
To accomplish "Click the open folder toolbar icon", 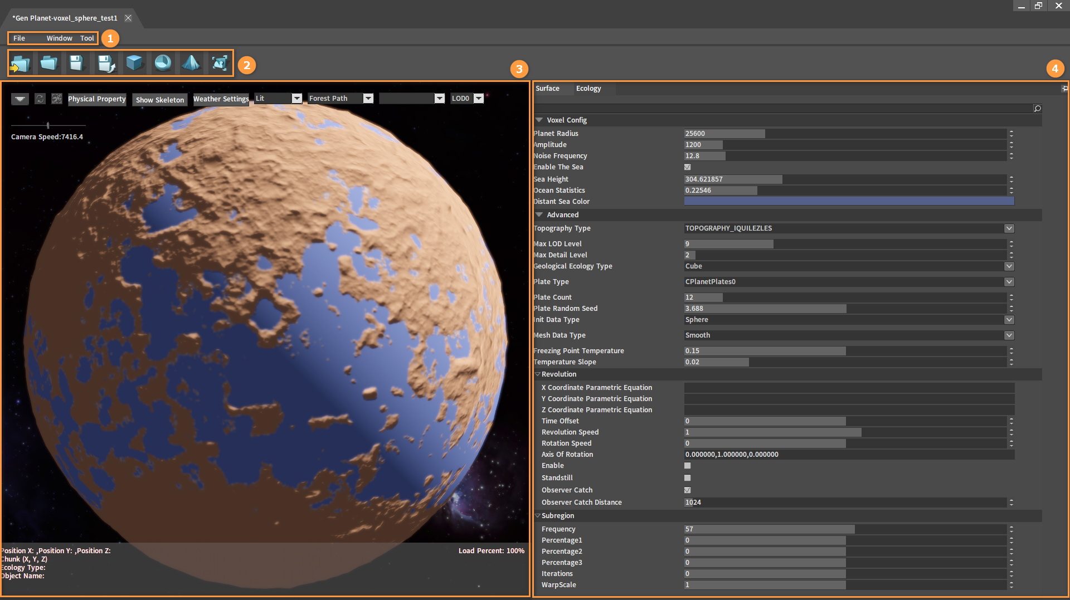I will [49, 63].
